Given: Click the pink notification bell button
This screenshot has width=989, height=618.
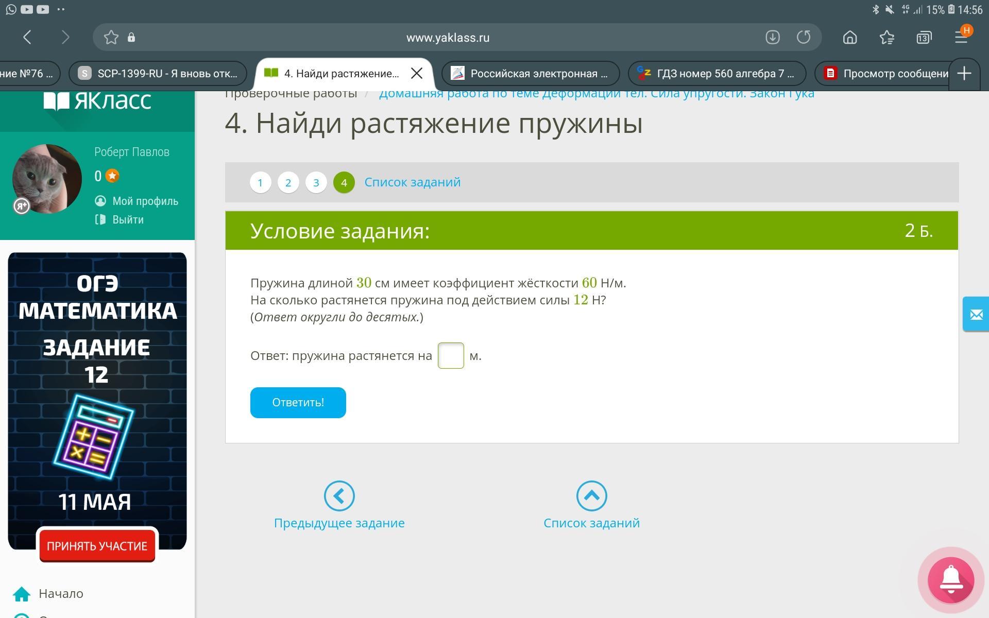Looking at the screenshot, I should (951, 580).
